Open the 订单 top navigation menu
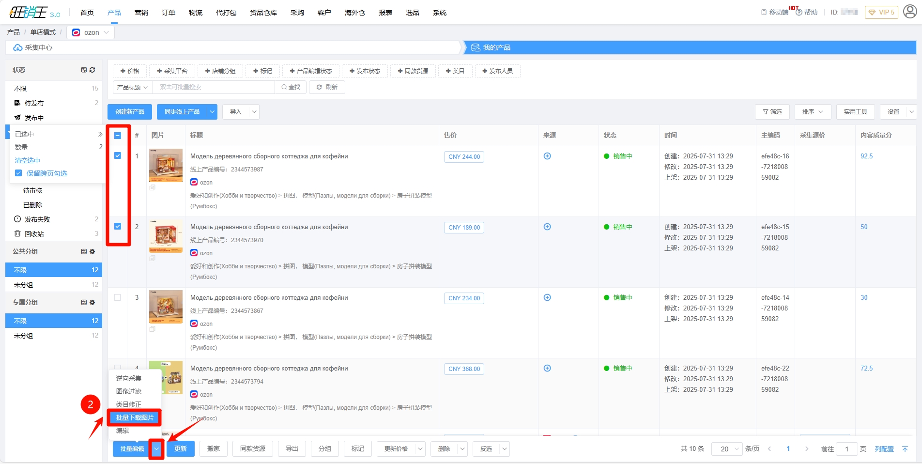922x464 pixels. coord(168,13)
